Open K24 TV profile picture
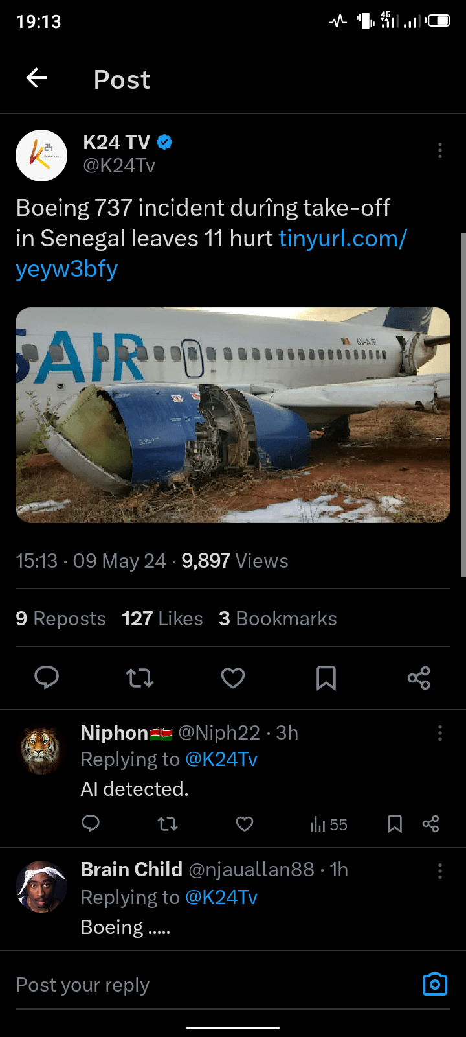 click(x=41, y=156)
